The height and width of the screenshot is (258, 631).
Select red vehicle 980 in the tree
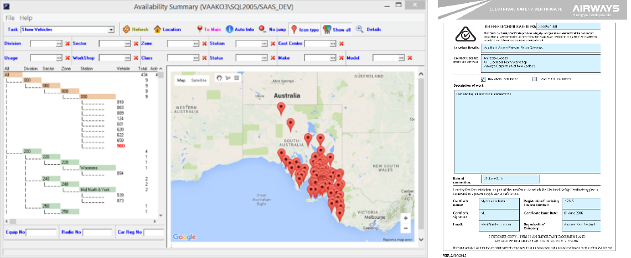coord(121,146)
